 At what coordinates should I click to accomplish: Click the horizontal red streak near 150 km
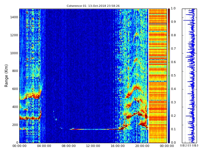point(96,129)
